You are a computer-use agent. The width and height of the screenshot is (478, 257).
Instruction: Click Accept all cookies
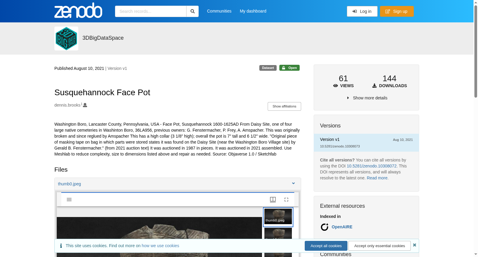[x=326, y=246]
